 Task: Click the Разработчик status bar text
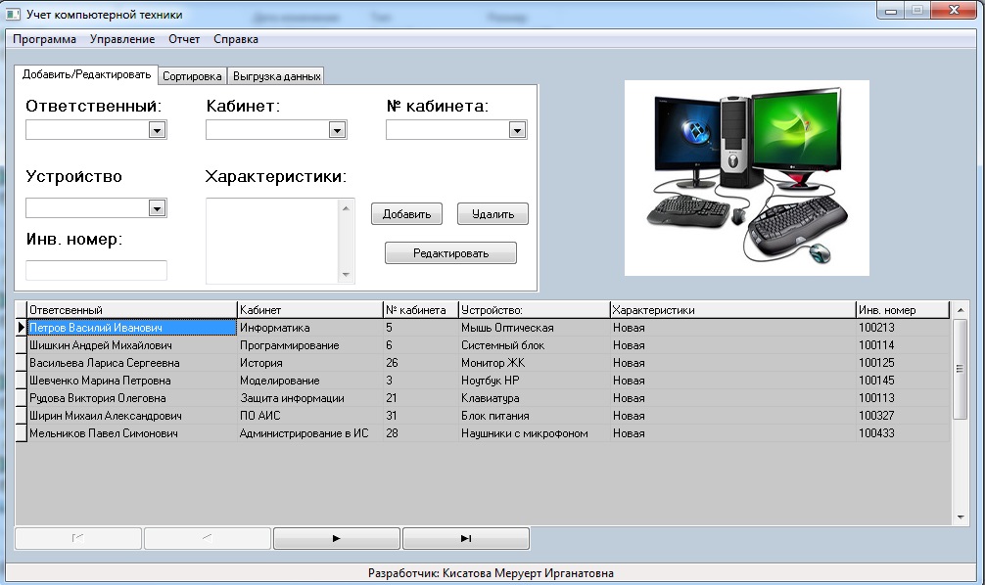click(x=491, y=573)
